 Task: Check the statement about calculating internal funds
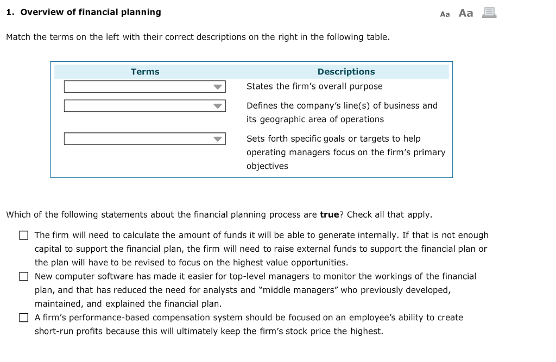[x=24, y=234]
